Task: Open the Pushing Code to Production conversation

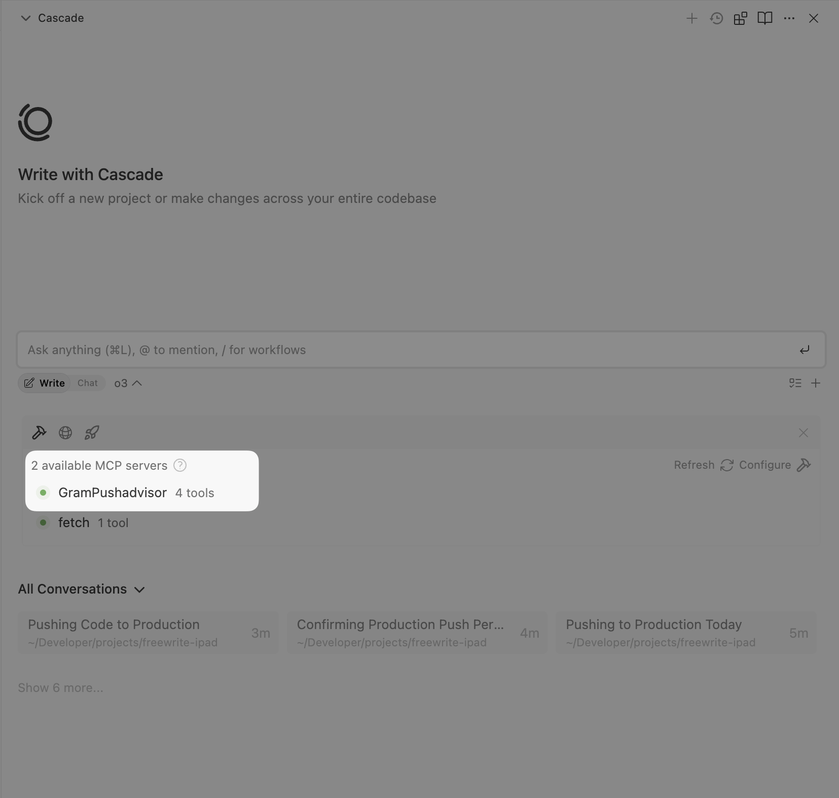Action: 149,633
